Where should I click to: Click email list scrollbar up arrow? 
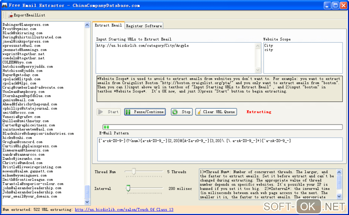pos(87,25)
